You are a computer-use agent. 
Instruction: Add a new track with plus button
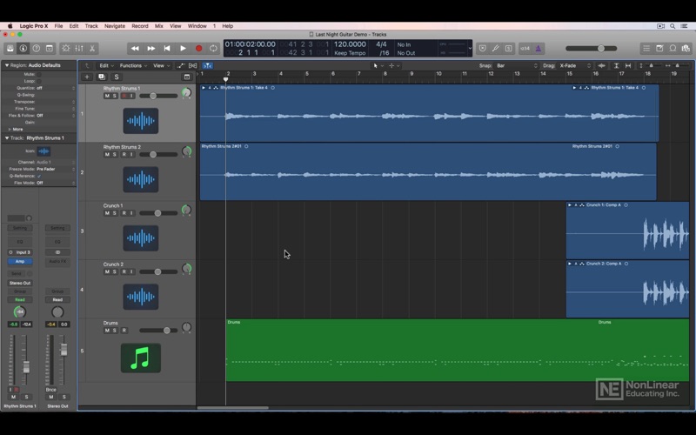pos(87,77)
